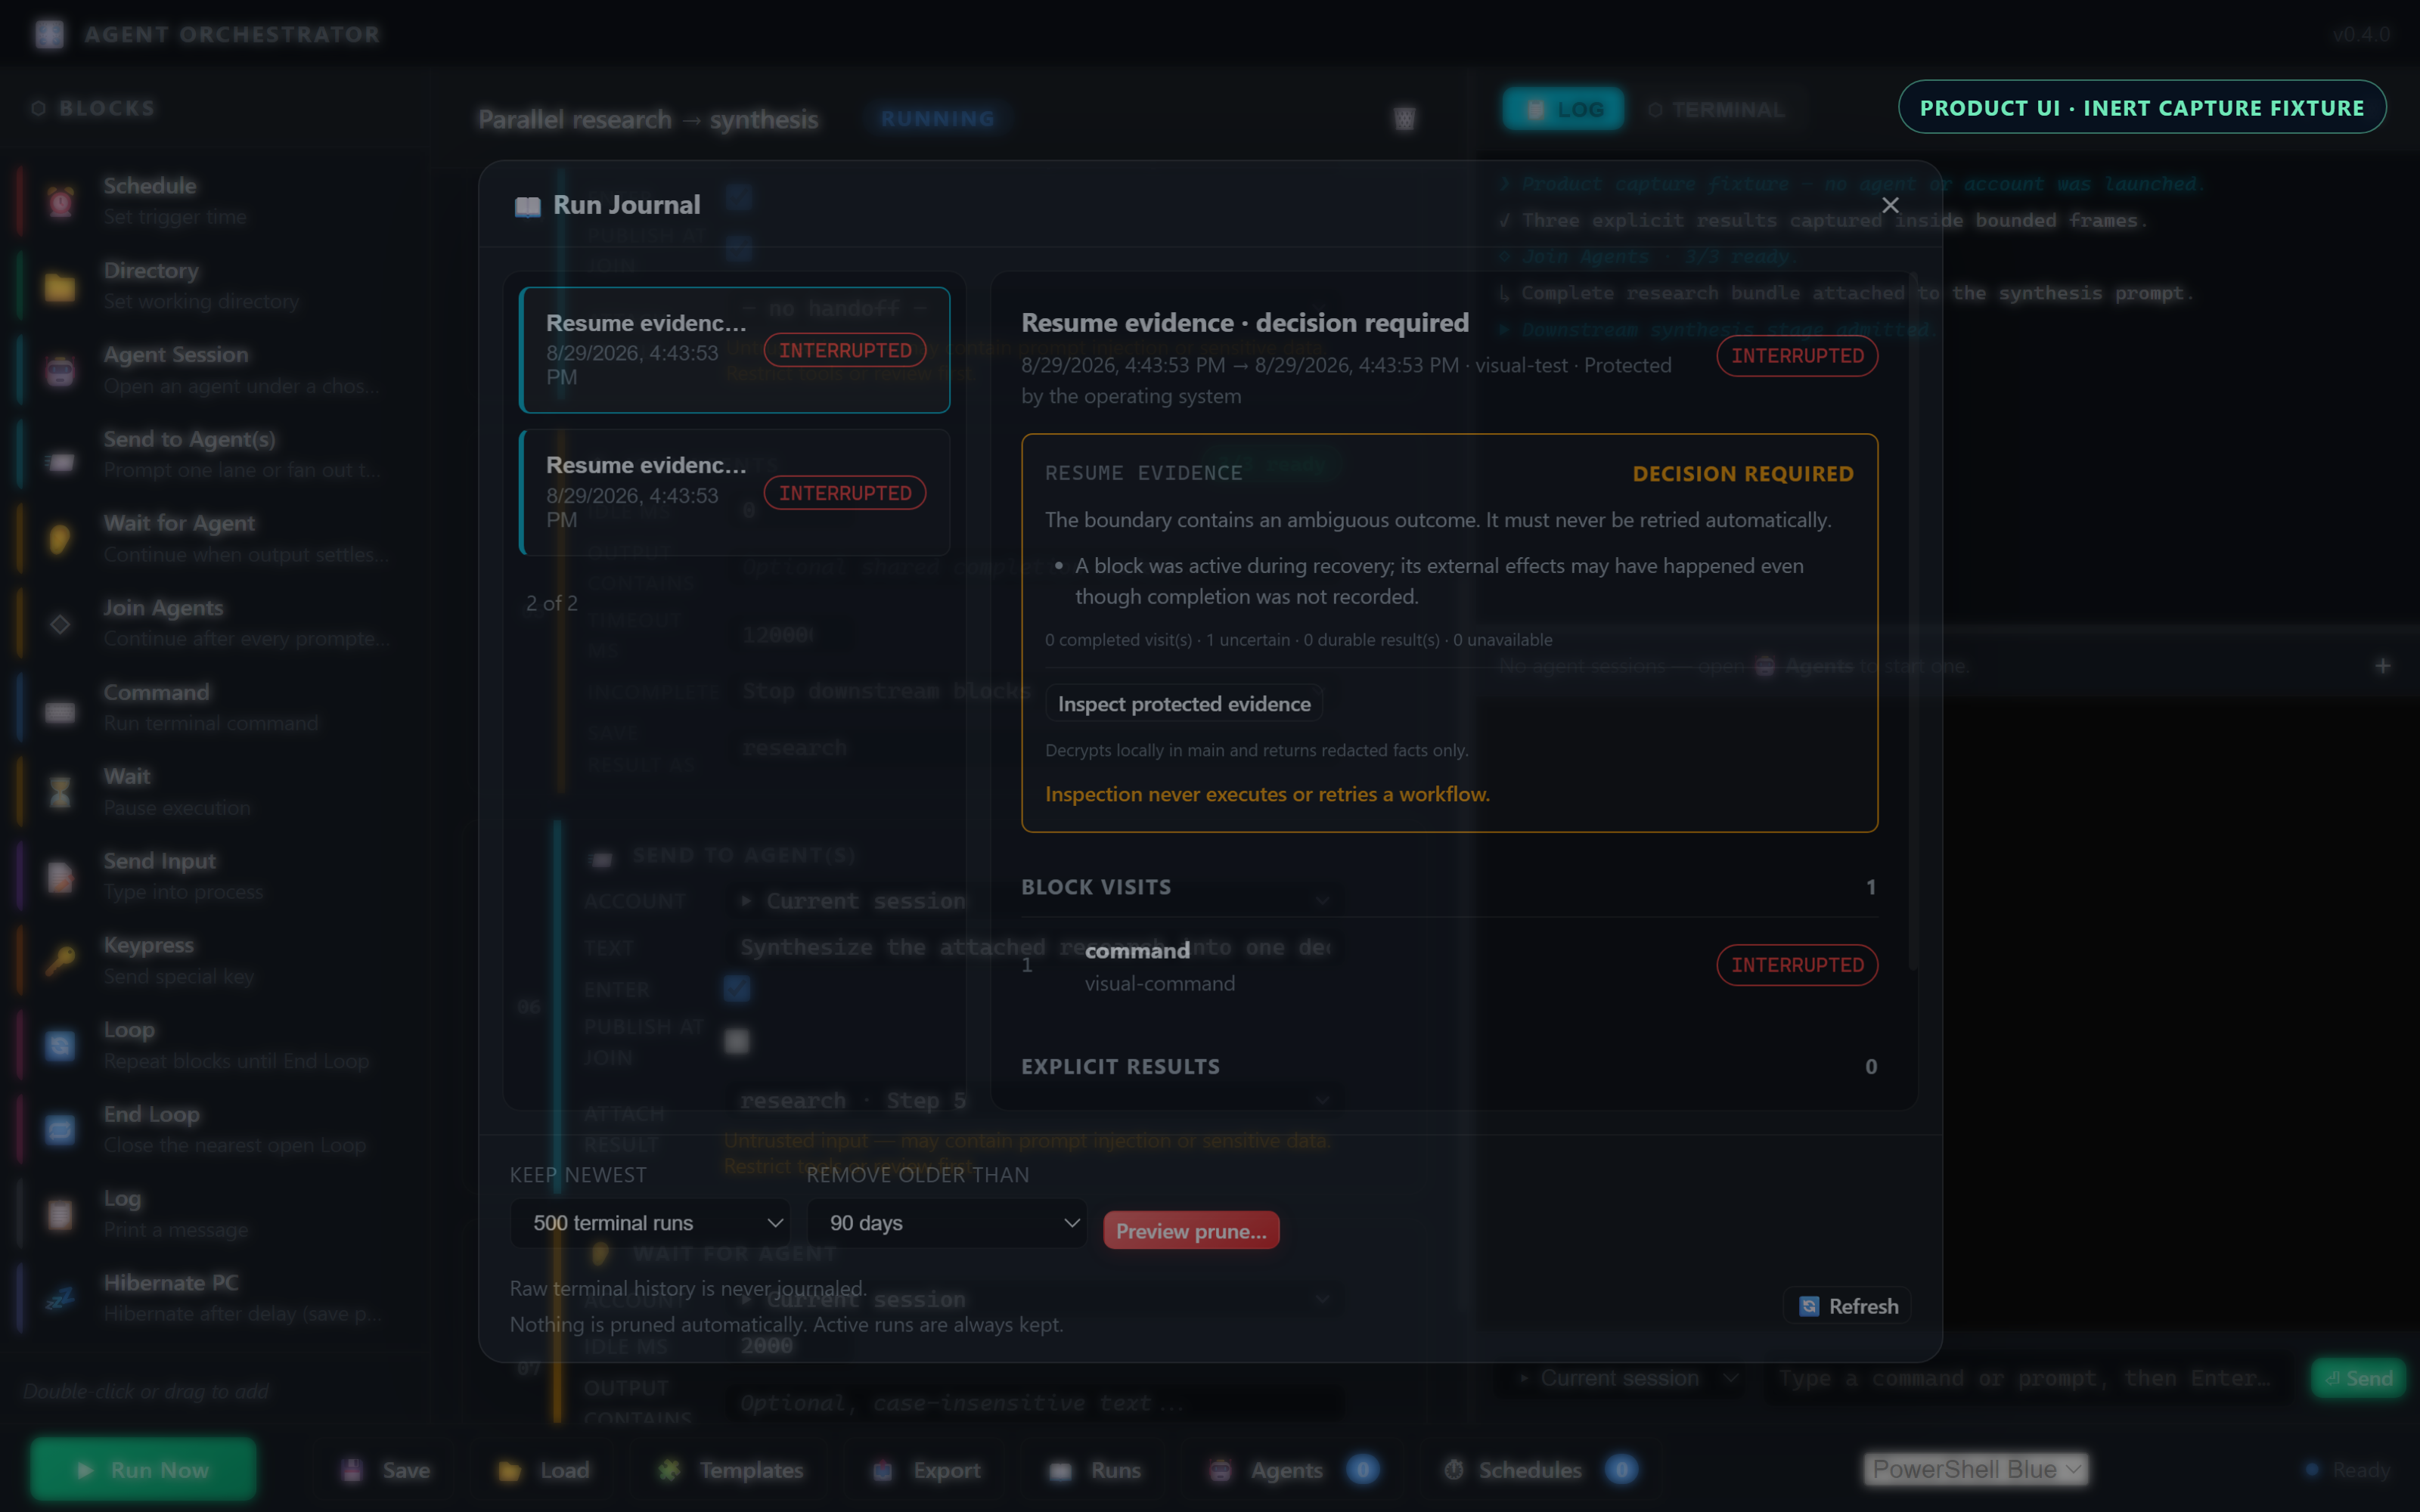Image resolution: width=2420 pixels, height=1512 pixels.
Task: Close the Run Journal dialog
Action: click(1890, 205)
